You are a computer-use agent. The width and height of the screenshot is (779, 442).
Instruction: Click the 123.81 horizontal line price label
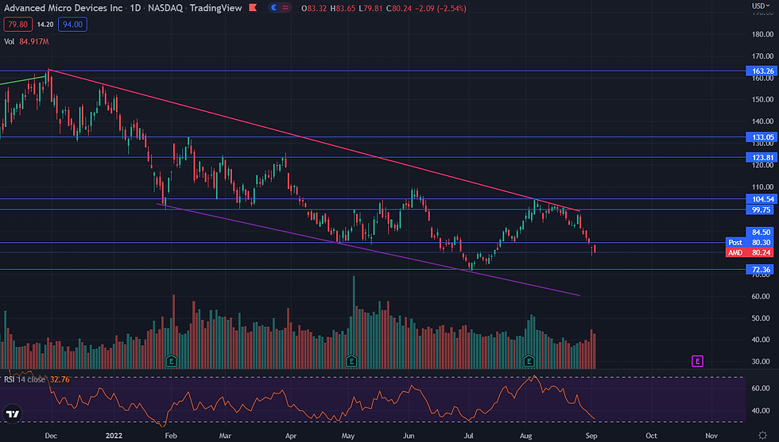[762, 158]
